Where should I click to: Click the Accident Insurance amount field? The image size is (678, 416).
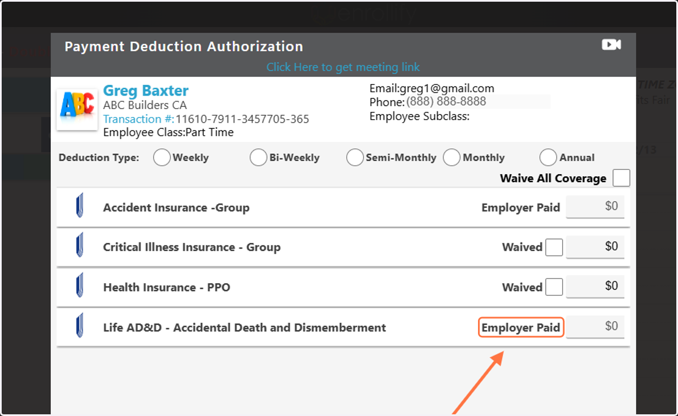[595, 206]
